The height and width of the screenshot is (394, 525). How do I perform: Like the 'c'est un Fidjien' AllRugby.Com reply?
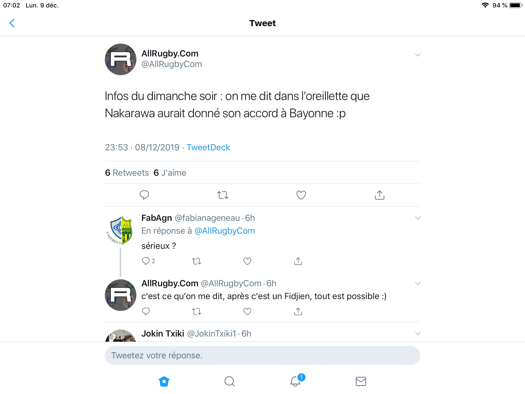coord(247,311)
